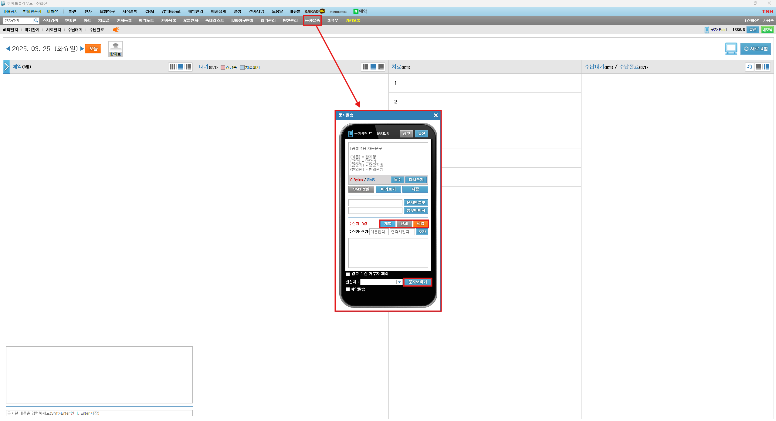Viewport: 776px width, 421px height.
Task: Select 단체 recipient mode
Action: [404, 224]
